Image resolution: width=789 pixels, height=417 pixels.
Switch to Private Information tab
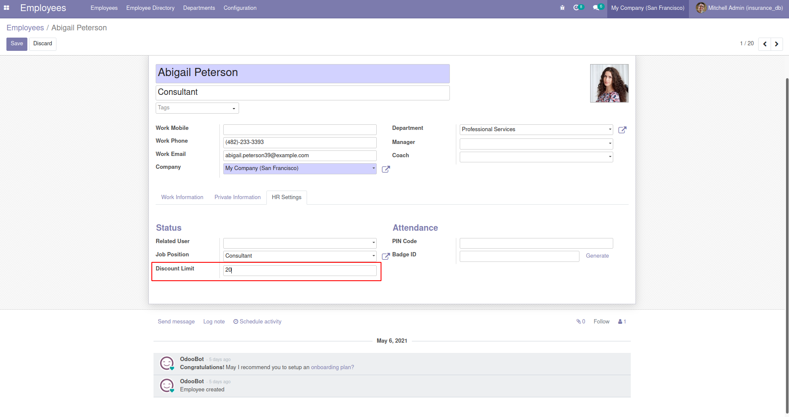237,197
